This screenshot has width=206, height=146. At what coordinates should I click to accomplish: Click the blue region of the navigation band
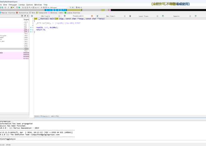point(56,10)
